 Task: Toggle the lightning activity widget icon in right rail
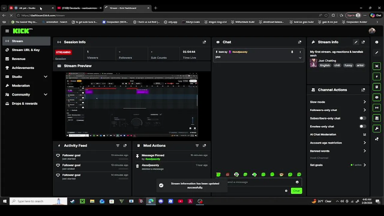(377, 76)
